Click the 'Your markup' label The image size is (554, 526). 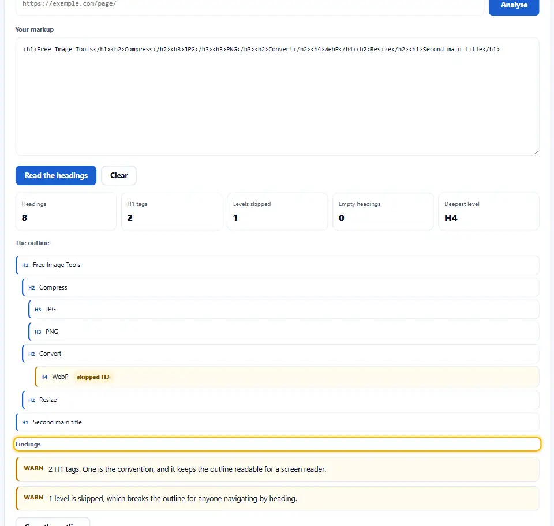34,29
